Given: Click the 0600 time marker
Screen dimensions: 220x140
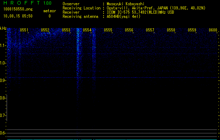Looking at the screenshot, I should (x=213, y=30).
